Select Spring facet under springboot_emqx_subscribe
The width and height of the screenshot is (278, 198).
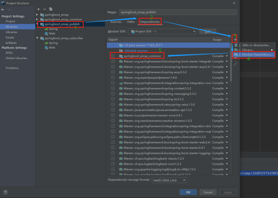[53, 43]
